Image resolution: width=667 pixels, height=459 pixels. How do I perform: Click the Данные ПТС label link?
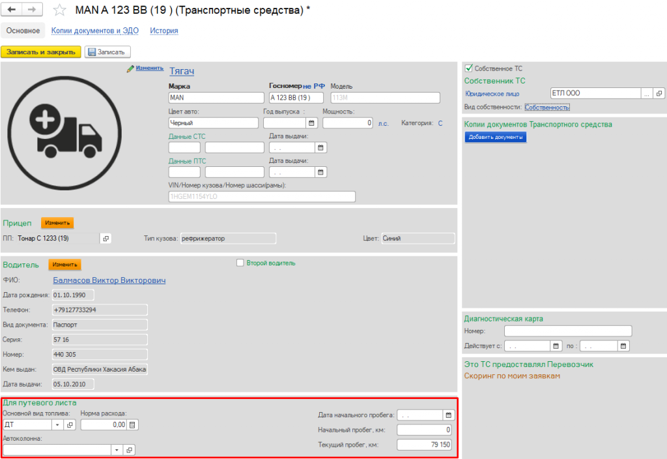tap(187, 162)
